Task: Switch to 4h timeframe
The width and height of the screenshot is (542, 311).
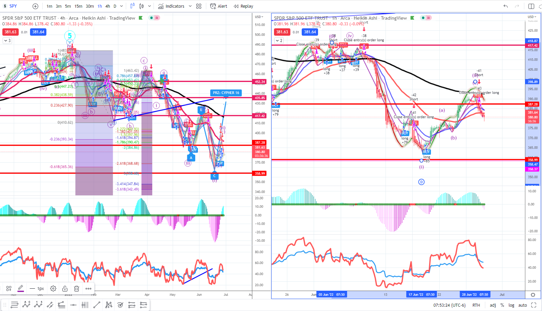Action: pos(107,6)
